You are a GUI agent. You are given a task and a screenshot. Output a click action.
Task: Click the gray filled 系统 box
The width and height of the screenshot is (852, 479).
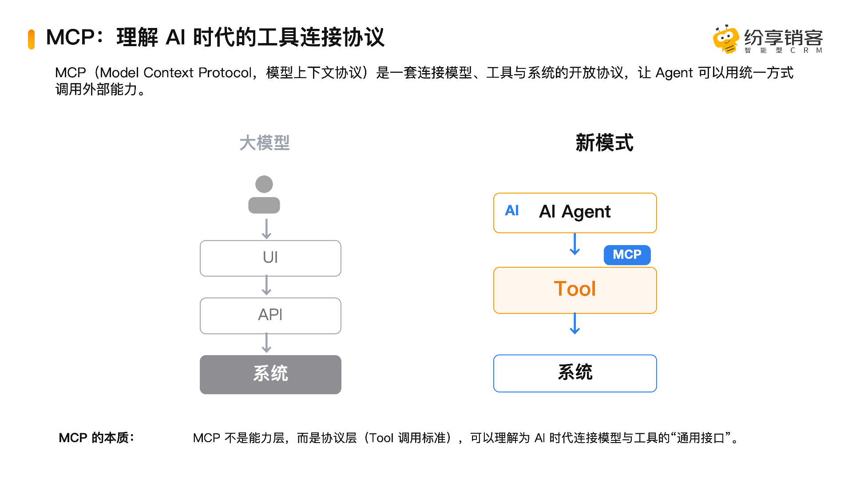click(x=270, y=374)
